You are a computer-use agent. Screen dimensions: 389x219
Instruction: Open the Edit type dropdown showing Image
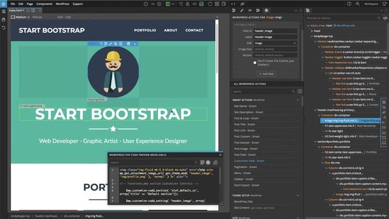[275, 43]
